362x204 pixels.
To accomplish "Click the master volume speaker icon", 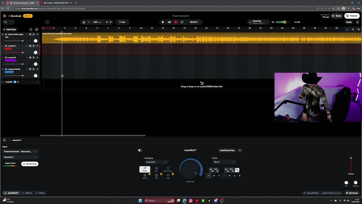I will 273,22.
